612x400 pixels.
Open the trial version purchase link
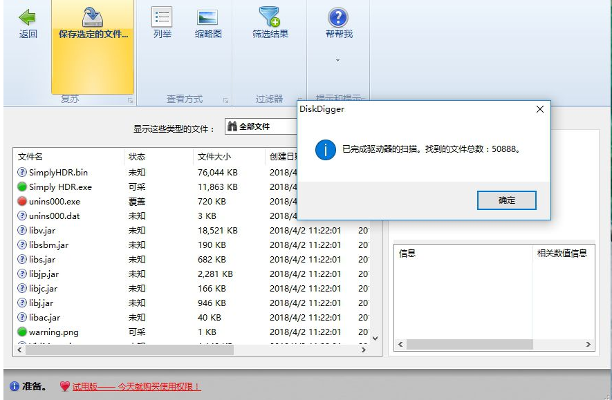pyautogui.click(x=136, y=386)
